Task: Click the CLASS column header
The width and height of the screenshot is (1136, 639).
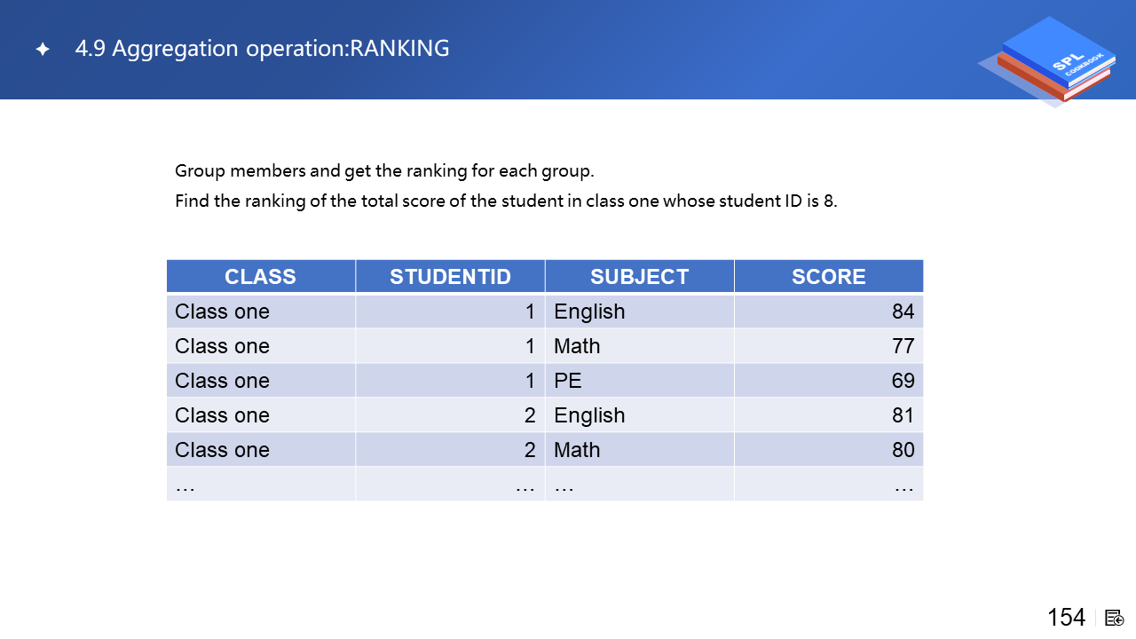Action: click(x=260, y=277)
